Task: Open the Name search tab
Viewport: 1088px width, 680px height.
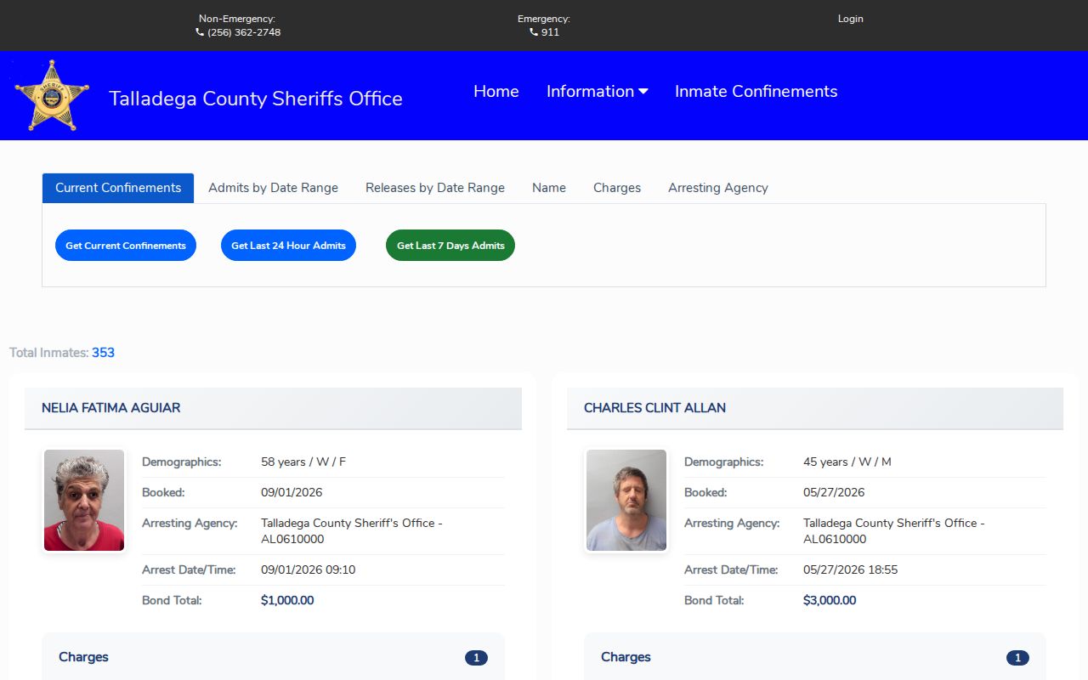Action: point(549,188)
